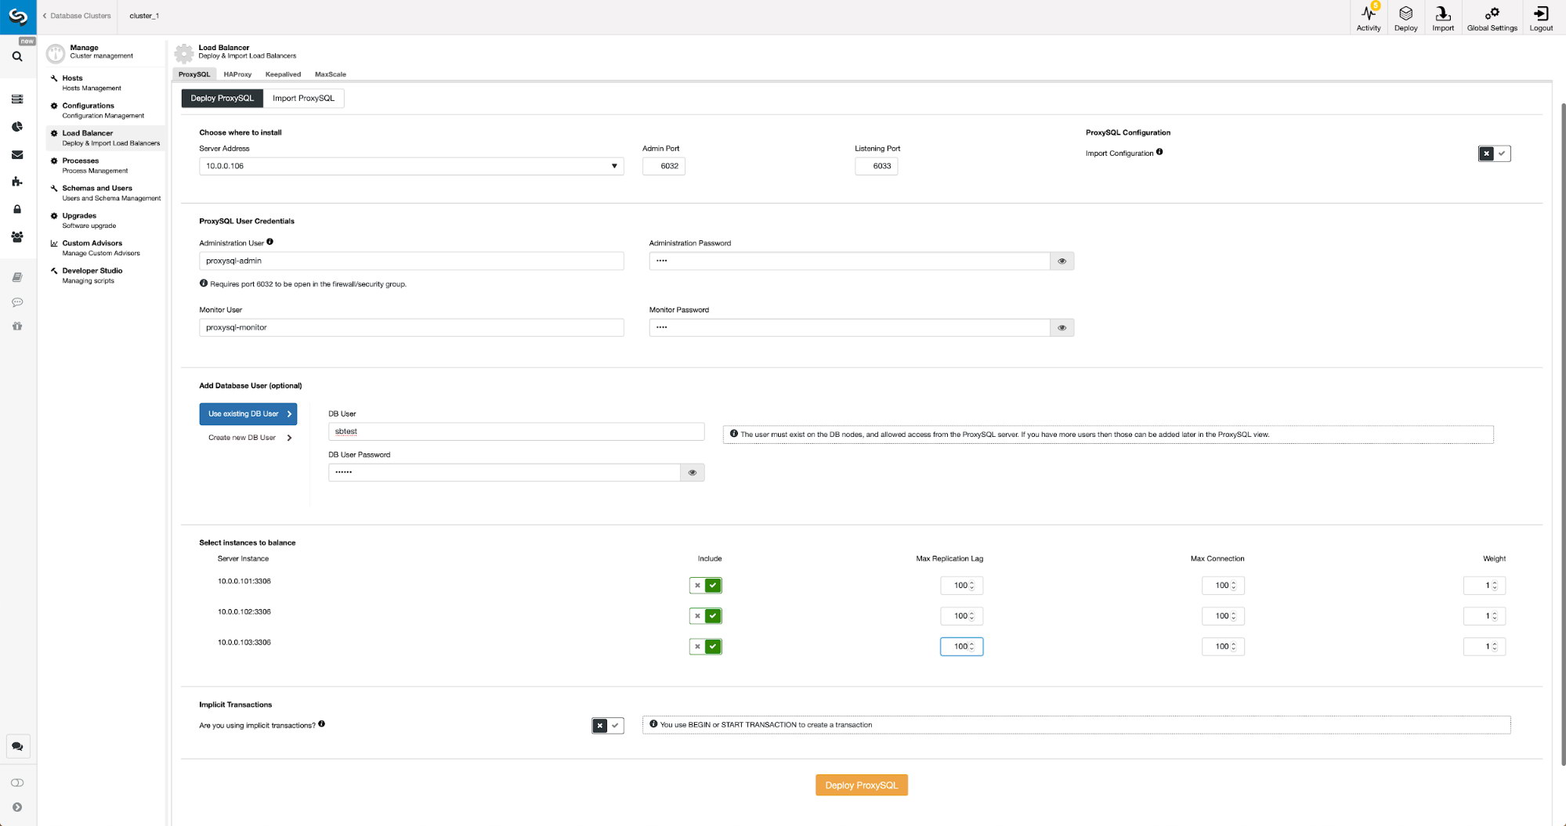Click the arrow circle at rail bottom
This screenshot has height=826, width=1566.
pos(17,807)
